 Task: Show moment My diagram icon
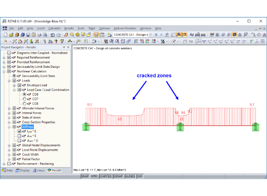coord(227,41)
